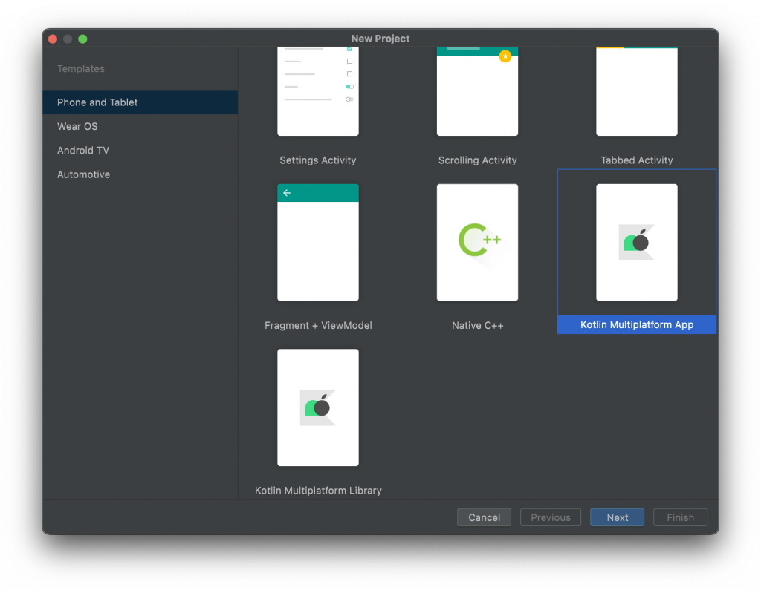Click the Next button
This screenshot has height=590, width=761.
point(617,517)
